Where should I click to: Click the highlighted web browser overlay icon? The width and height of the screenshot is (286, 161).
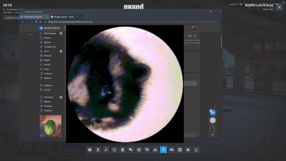164,150
